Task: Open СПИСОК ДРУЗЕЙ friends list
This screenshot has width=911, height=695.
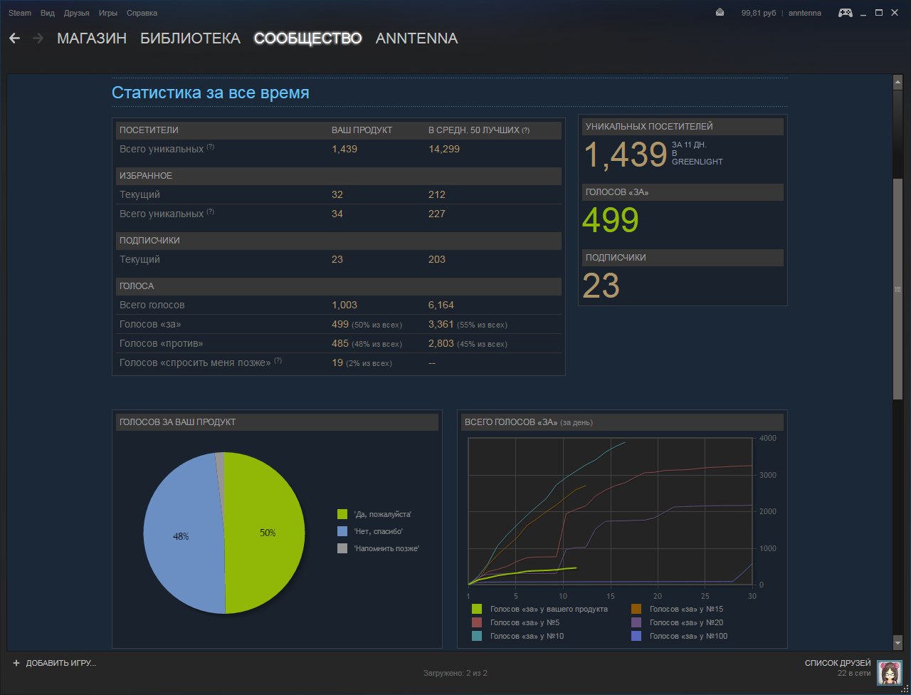Action: click(x=837, y=663)
